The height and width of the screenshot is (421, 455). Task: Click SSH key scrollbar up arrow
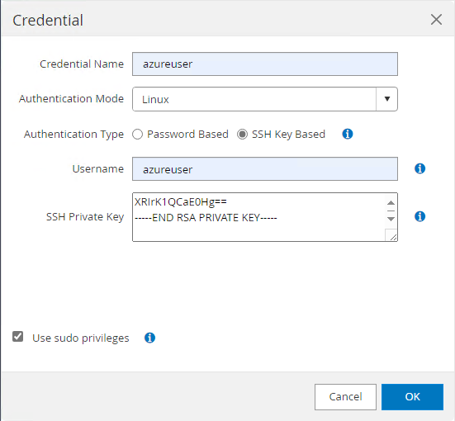click(391, 202)
